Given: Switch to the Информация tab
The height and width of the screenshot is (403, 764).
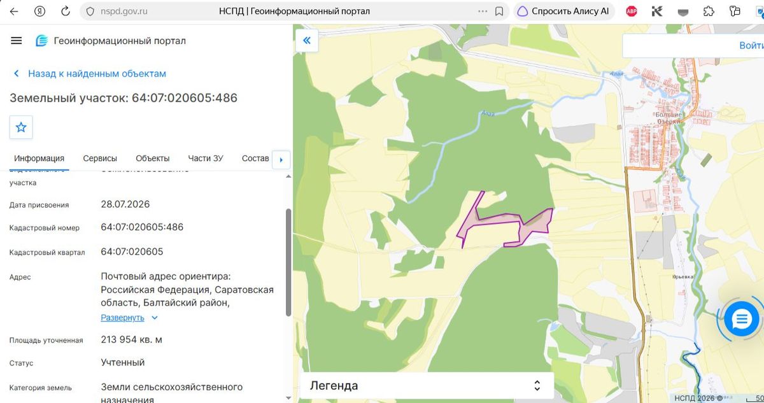Looking at the screenshot, I should 39,159.
